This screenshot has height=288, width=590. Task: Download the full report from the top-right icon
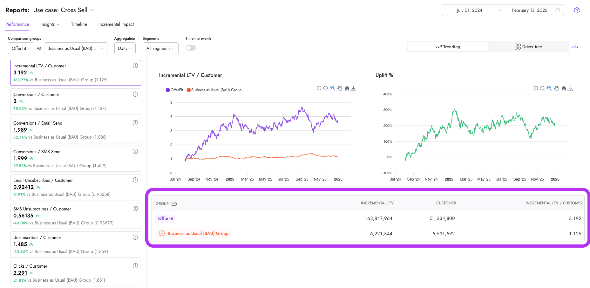click(575, 45)
